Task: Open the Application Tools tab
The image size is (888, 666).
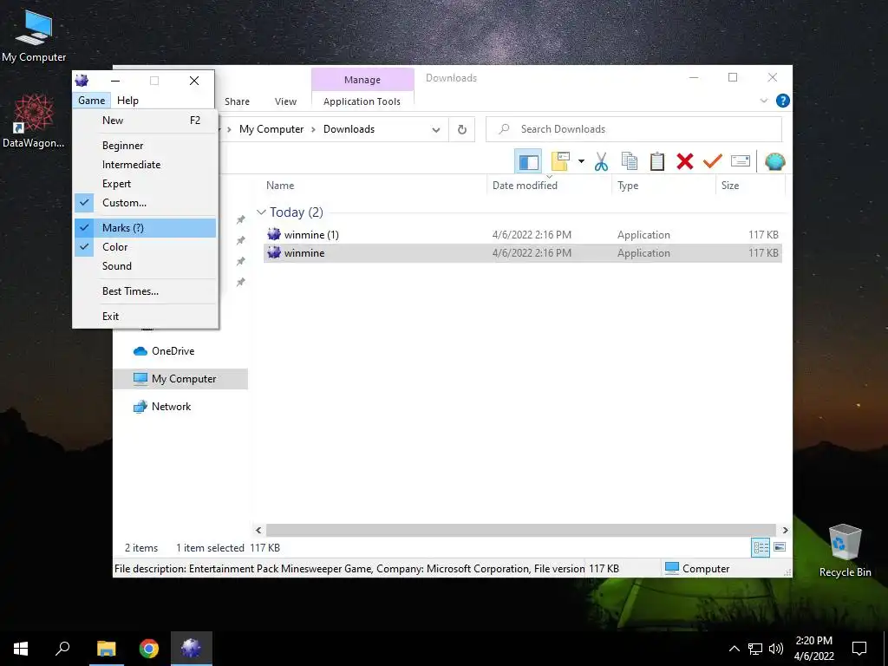Action: pyautogui.click(x=362, y=101)
